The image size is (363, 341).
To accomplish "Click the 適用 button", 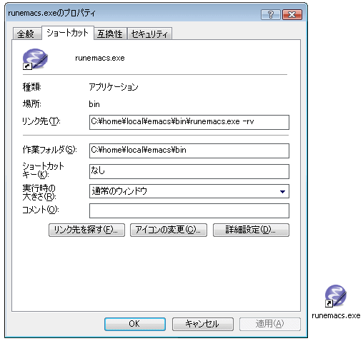I will click(x=270, y=324).
